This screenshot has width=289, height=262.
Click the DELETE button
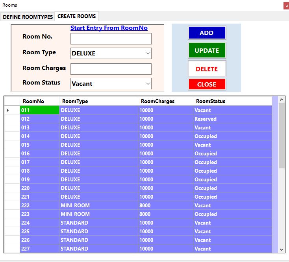(207, 69)
